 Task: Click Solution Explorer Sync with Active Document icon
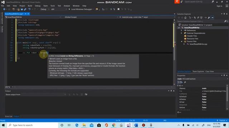(x=195, y=18)
